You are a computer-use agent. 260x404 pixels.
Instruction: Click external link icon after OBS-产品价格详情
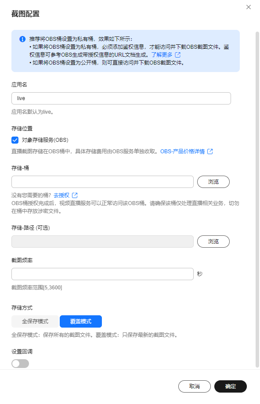click(x=210, y=151)
